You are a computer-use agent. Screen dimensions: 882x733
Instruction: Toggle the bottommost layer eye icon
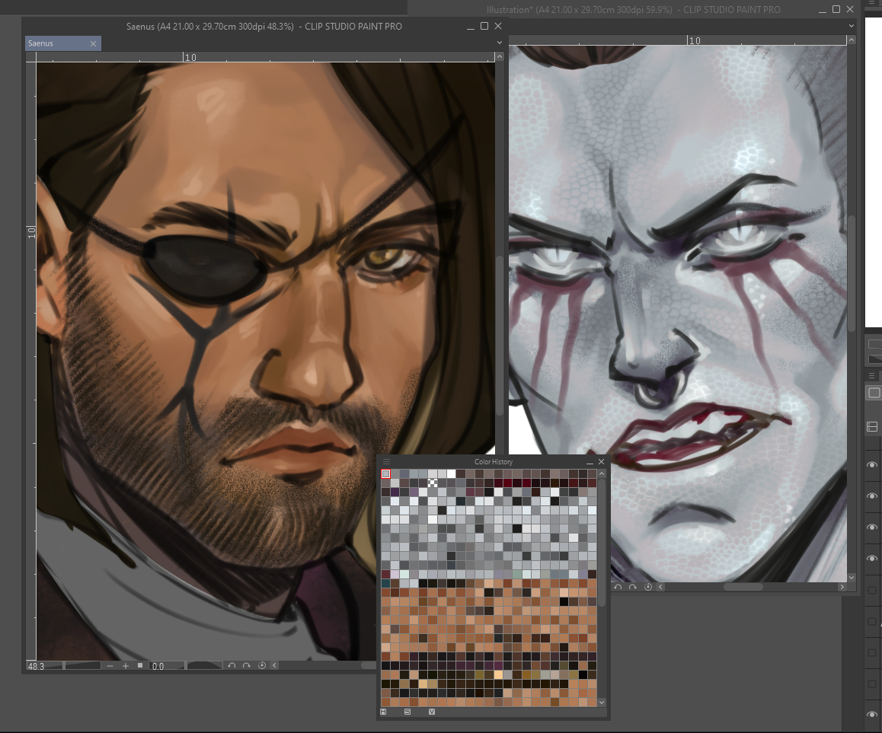[x=872, y=714]
